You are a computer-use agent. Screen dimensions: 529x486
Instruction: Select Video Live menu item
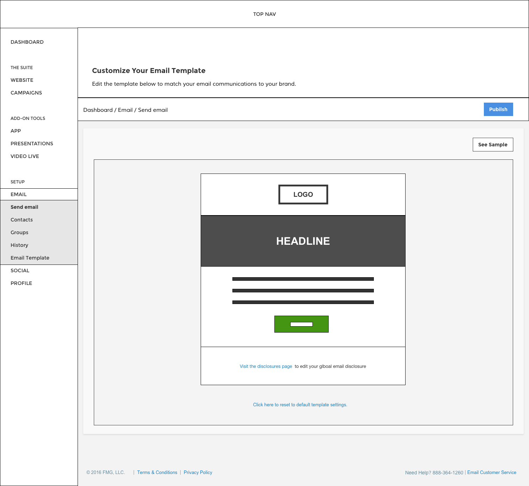[x=25, y=156]
